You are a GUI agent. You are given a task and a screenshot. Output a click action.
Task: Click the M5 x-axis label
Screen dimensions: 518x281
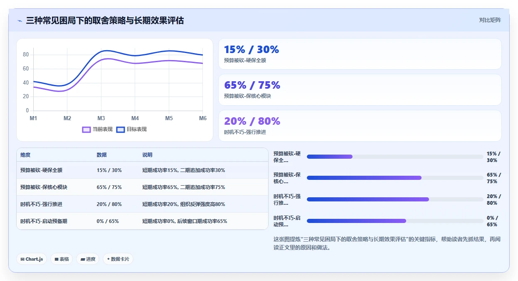169,119
